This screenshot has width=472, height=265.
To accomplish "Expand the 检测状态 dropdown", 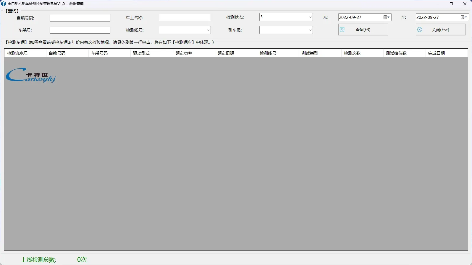I will pyautogui.click(x=310, y=17).
